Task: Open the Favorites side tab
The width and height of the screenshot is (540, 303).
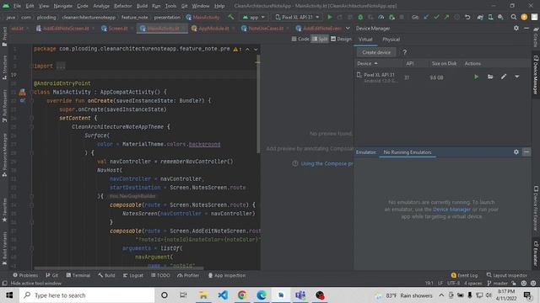Action: click(4, 210)
